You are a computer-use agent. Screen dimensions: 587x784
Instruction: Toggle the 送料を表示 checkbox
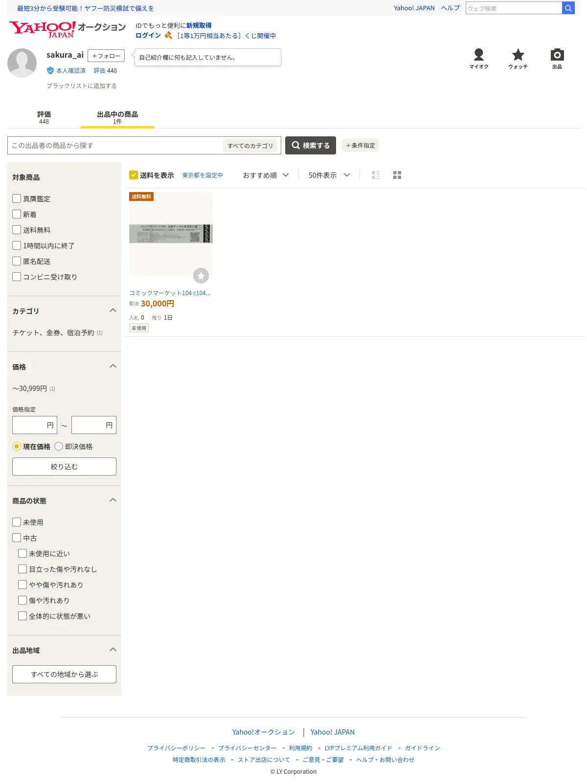point(134,175)
